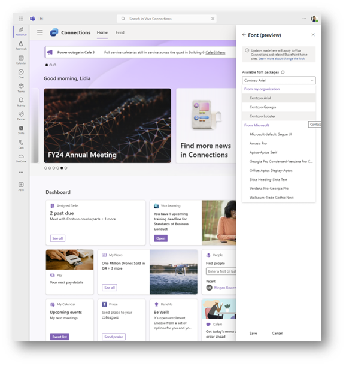Click the Search in Viva Connections field

[166, 19]
